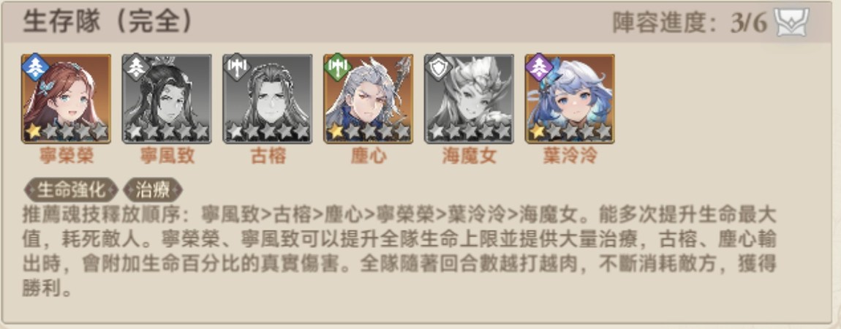Image resolution: width=841 pixels, height=329 pixels.
Task: Click the 寧榮榮 name label
Action: click(x=67, y=156)
